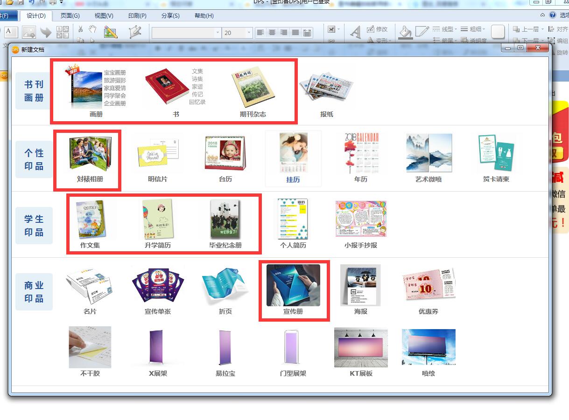Screen dimensions: 569x420
Task: Select the 台历 desk calendar template
Action: click(225, 159)
